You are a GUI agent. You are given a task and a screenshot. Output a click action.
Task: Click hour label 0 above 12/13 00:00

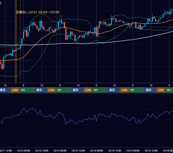pos(60,85)
